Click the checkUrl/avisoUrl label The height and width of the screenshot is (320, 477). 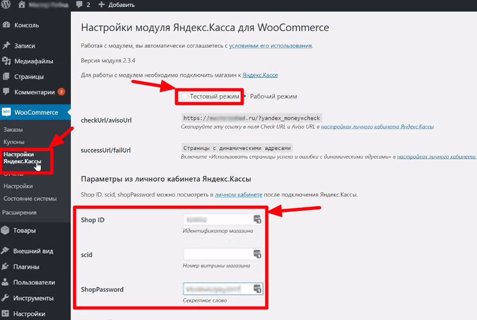[x=106, y=120]
